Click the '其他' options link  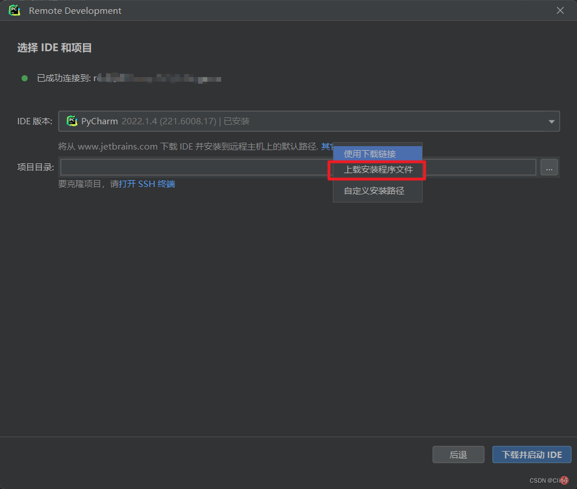click(328, 147)
